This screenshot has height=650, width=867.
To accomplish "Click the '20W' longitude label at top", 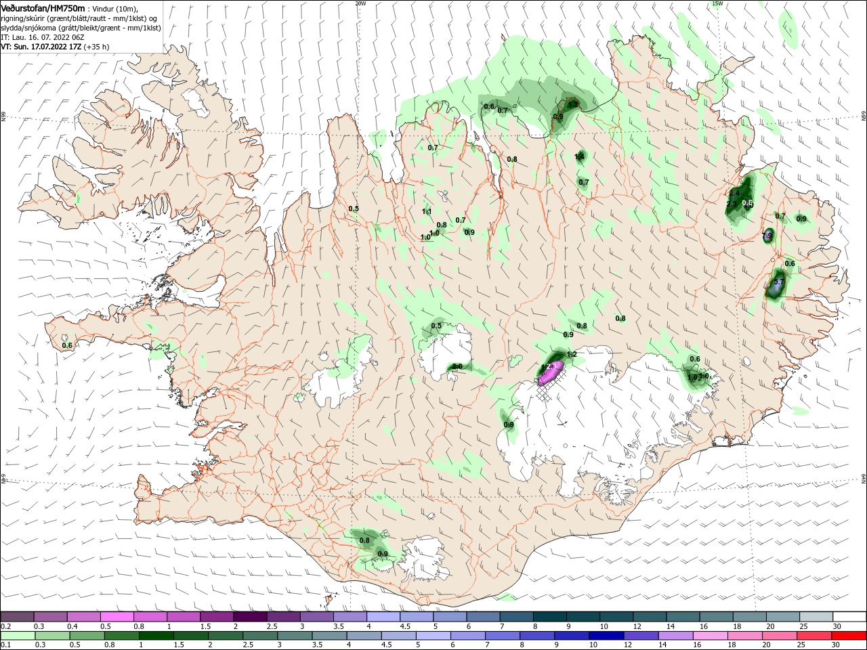I will click(360, 3).
